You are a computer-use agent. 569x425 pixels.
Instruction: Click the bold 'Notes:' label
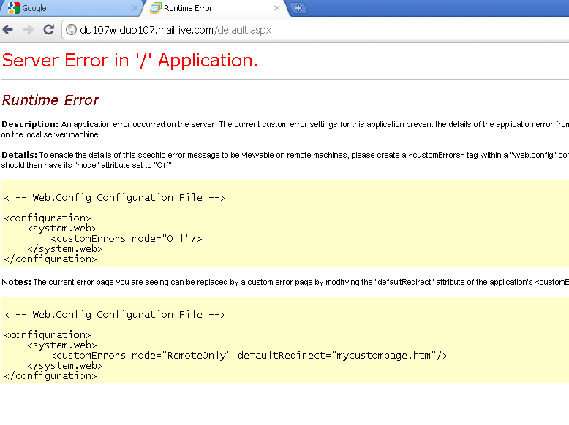coord(17,283)
